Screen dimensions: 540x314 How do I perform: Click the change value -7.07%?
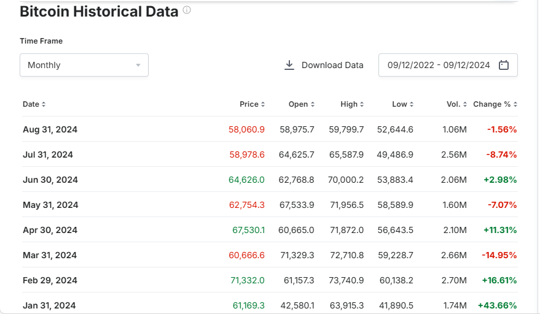point(502,205)
